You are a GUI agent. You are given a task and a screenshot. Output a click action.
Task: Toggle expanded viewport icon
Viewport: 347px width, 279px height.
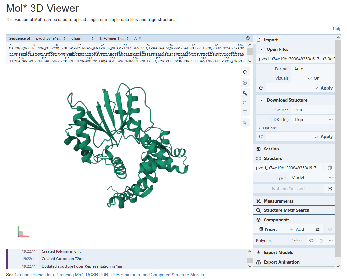tap(245, 103)
